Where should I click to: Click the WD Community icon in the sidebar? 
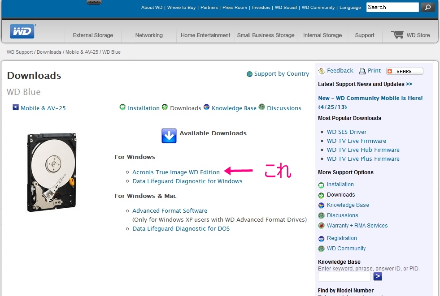pos(321,249)
